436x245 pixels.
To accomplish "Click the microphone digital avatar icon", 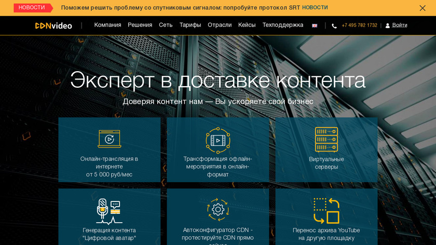I will coord(109,211).
